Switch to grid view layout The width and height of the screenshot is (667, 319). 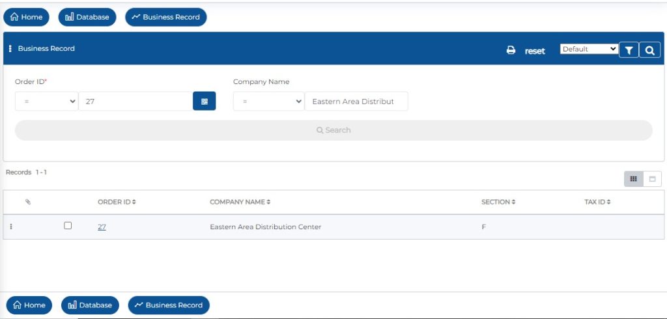633,179
